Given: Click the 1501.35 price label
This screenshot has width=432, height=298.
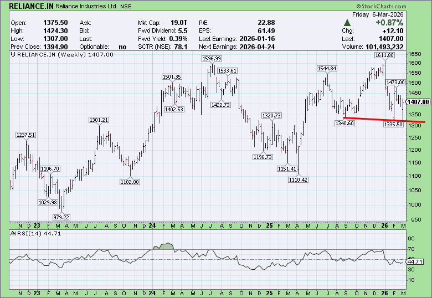Looking at the screenshot, I should pyautogui.click(x=172, y=77).
